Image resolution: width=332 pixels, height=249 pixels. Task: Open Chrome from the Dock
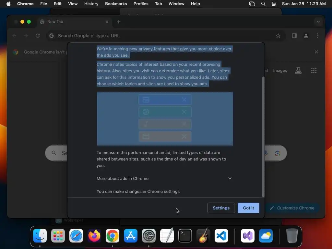[113, 236]
